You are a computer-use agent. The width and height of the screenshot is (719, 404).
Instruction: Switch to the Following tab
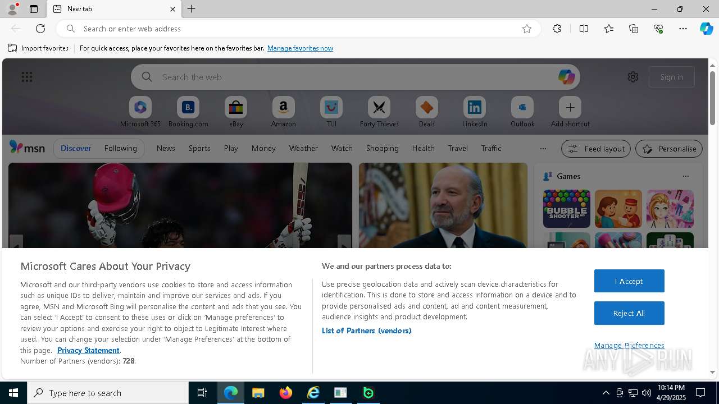pos(120,148)
